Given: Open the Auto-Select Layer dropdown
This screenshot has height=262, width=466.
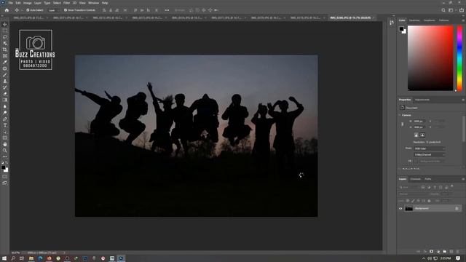Looking at the screenshot, I should (53, 10).
